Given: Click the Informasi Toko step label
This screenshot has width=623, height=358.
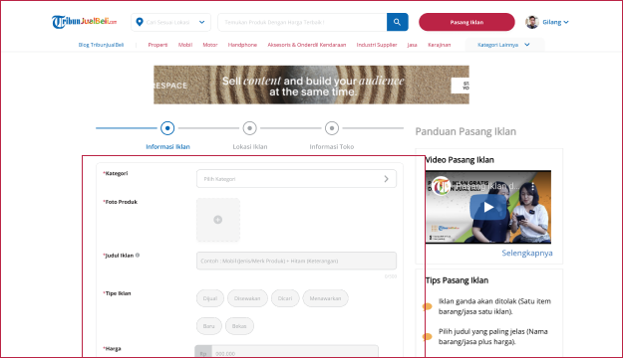Looking at the screenshot, I should 332,147.
